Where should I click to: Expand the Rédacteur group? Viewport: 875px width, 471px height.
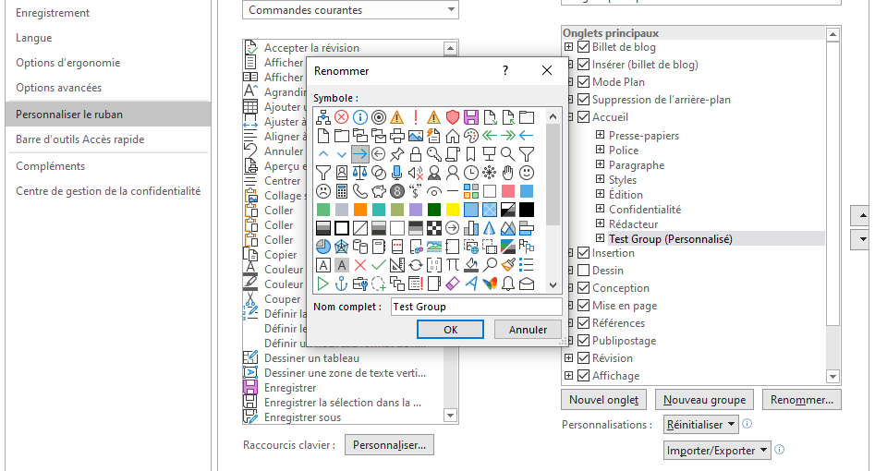coord(600,223)
